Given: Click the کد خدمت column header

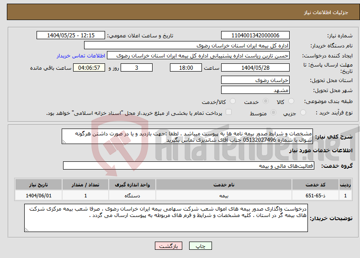Looking at the screenshot, I should [316, 185].
